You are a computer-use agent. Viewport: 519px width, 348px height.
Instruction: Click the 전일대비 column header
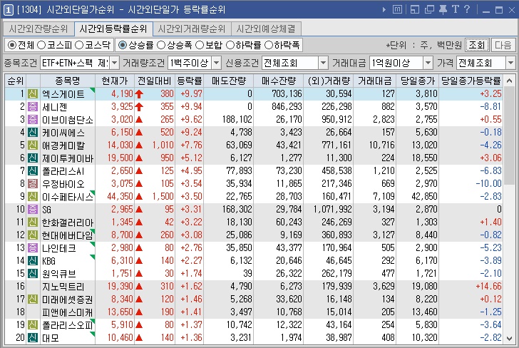click(154, 81)
